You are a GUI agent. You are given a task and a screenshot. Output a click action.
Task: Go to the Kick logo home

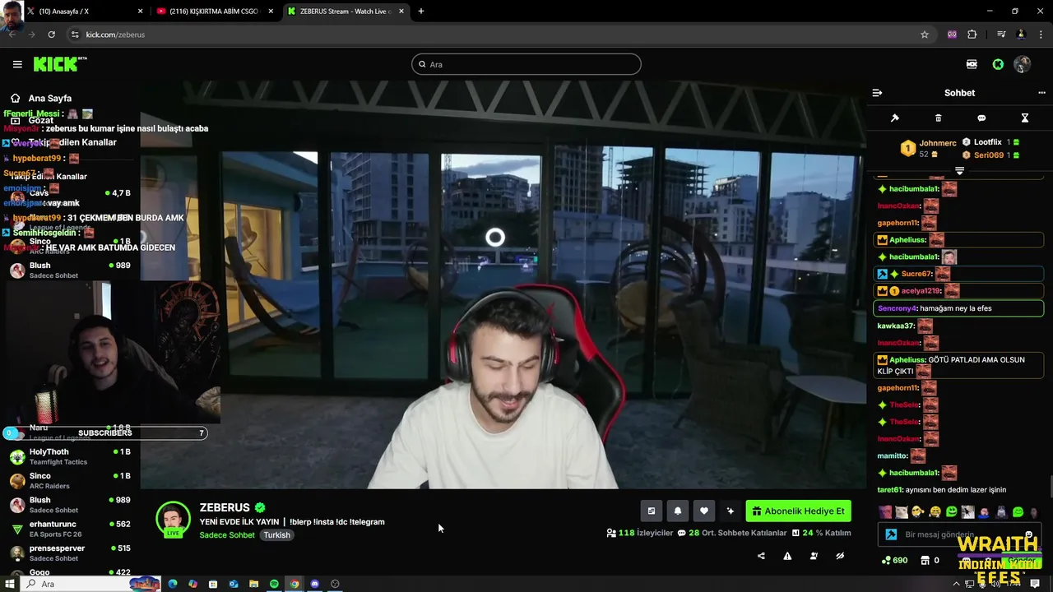59,64
